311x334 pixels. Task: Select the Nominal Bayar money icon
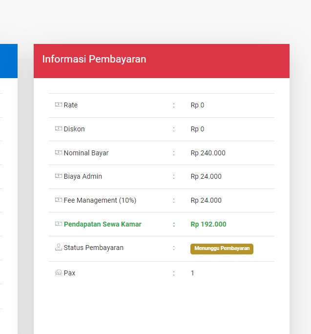tap(58, 153)
